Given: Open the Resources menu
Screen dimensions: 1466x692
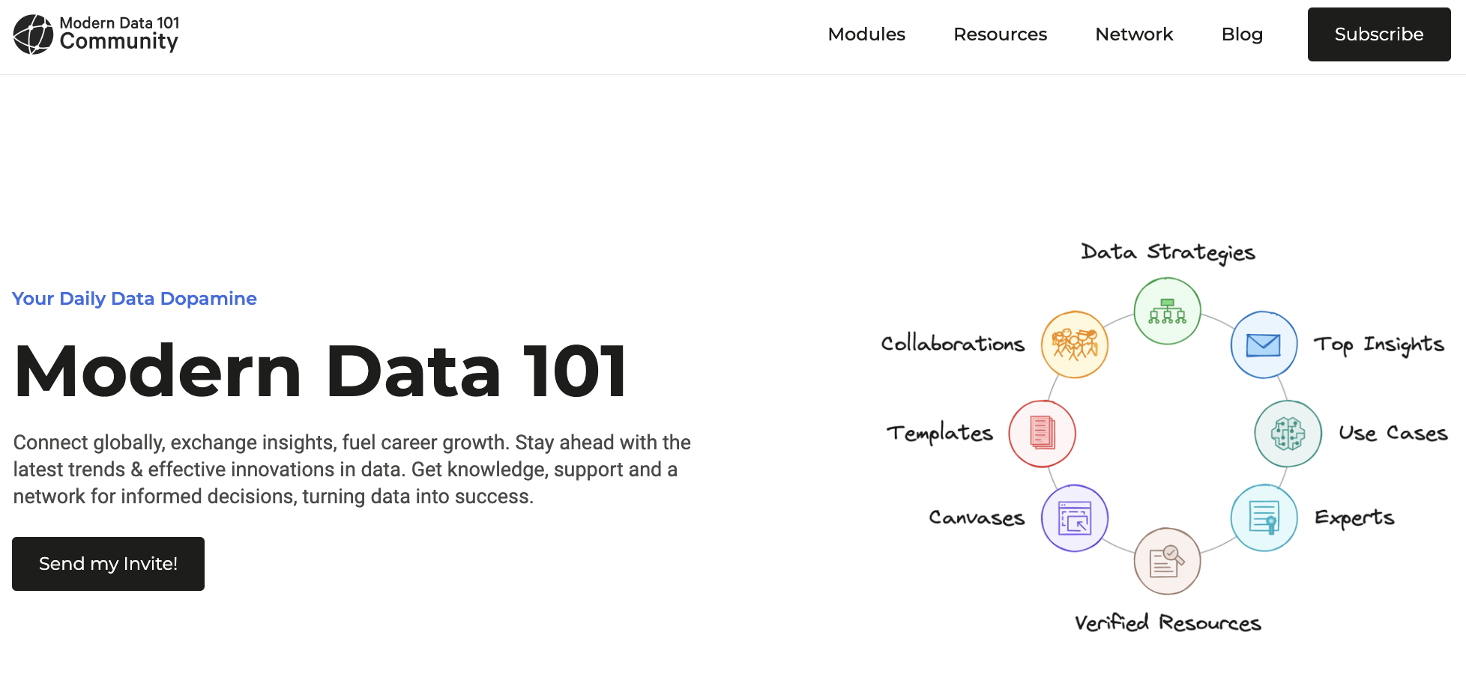Looking at the screenshot, I should pyautogui.click(x=1000, y=34).
